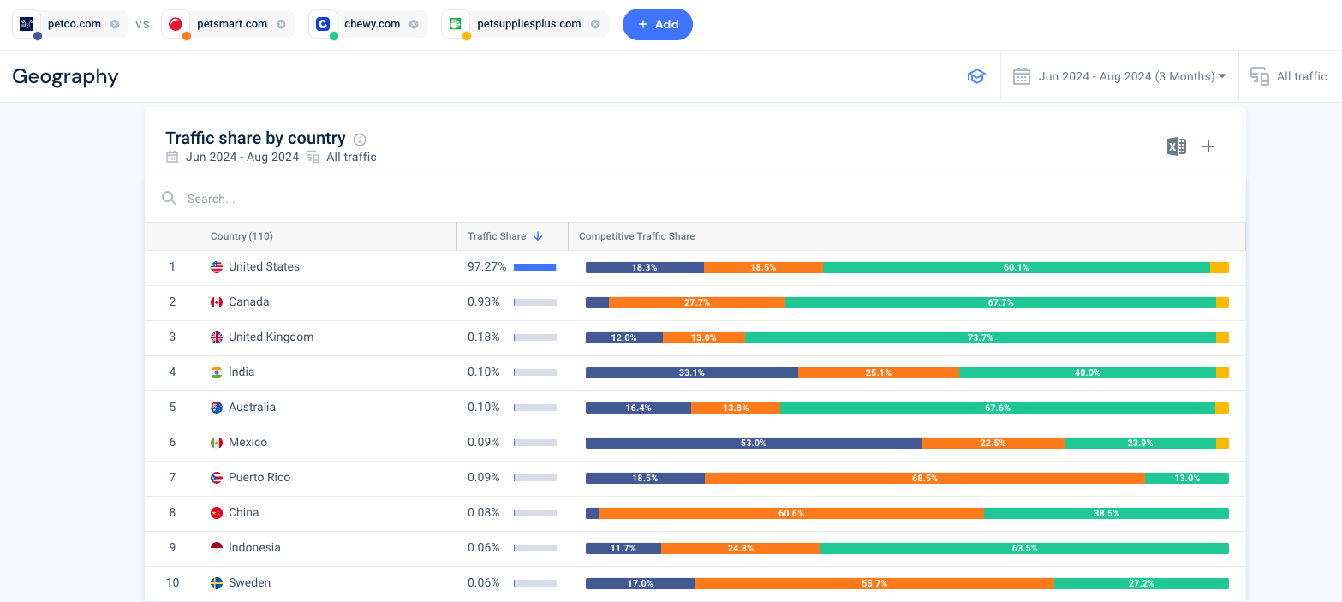Click the United States traffic share progress bar
Viewport: 1342px width, 602px height.
[x=535, y=267]
